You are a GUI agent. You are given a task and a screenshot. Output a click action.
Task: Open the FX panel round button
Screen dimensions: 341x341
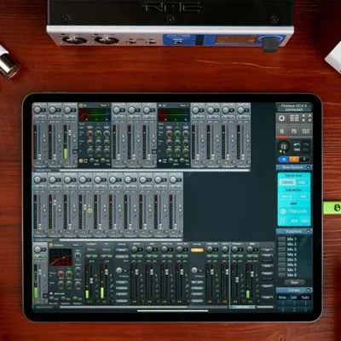click(284, 147)
